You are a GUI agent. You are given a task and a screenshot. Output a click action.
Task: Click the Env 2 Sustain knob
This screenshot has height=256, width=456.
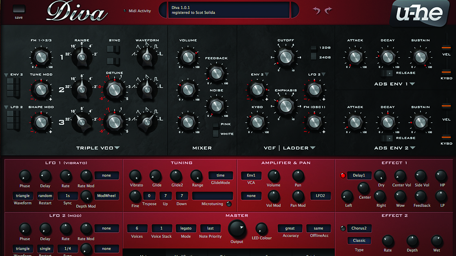[x=420, y=123]
